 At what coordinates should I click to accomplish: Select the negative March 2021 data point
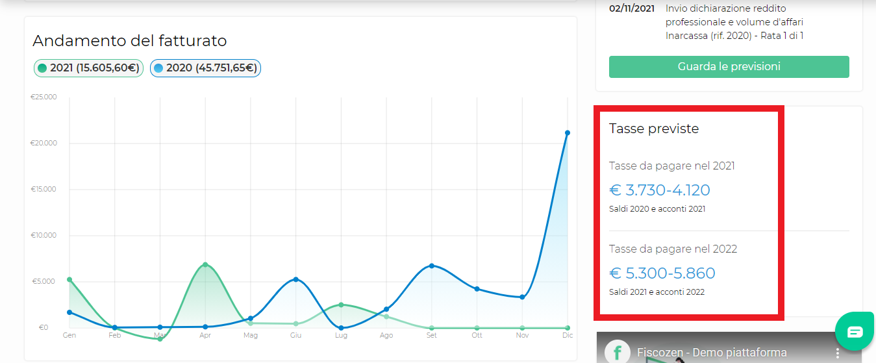[160, 339]
